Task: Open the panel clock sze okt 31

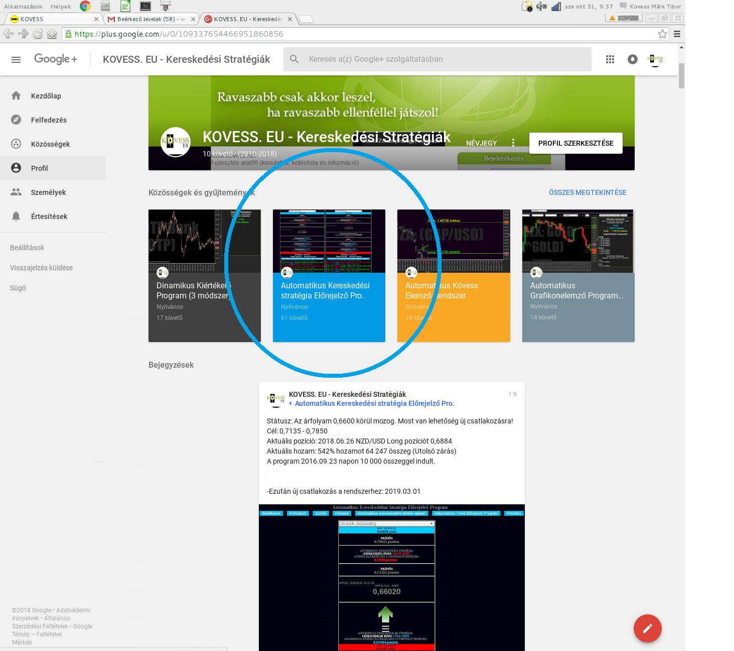Action: point(589,7)
